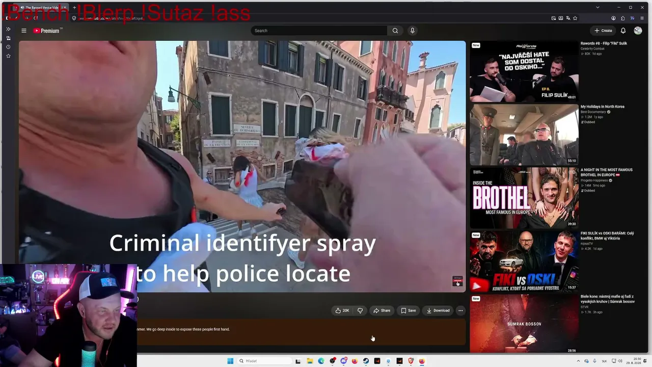652x367 pixels.
Task: Open the browser extensions puzzle icon
Action: [x=622, y=18]
